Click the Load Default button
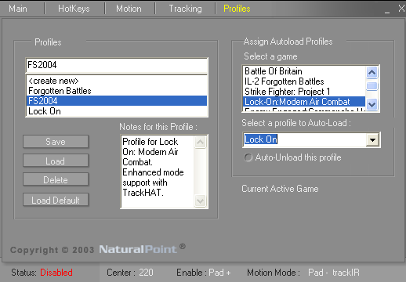The width and height of the screenshot is (406, 282). [x=56, y=200]
